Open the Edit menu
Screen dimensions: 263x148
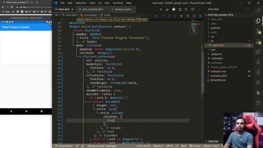pyautogui.click(x=70, y=3)
